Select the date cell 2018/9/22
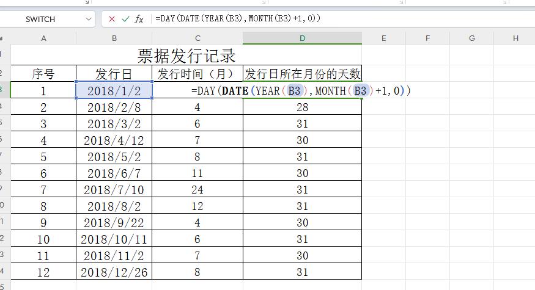535x290 pixels. pos(114,222)
